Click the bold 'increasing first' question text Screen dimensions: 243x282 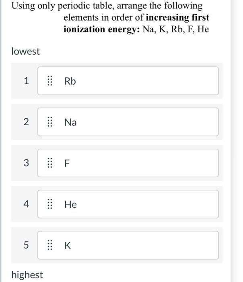tap(177, 17)
